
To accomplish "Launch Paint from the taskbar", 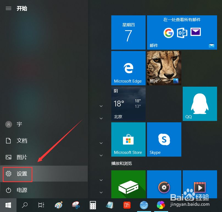I will click(59, 205).
